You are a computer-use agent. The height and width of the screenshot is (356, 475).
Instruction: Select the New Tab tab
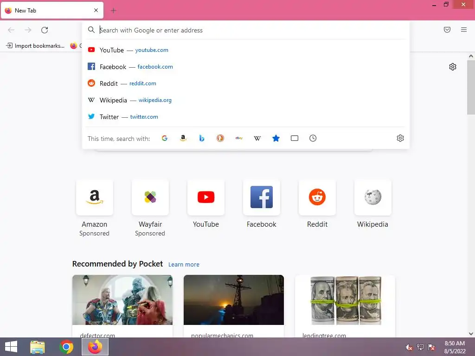[x=52, y=11]
